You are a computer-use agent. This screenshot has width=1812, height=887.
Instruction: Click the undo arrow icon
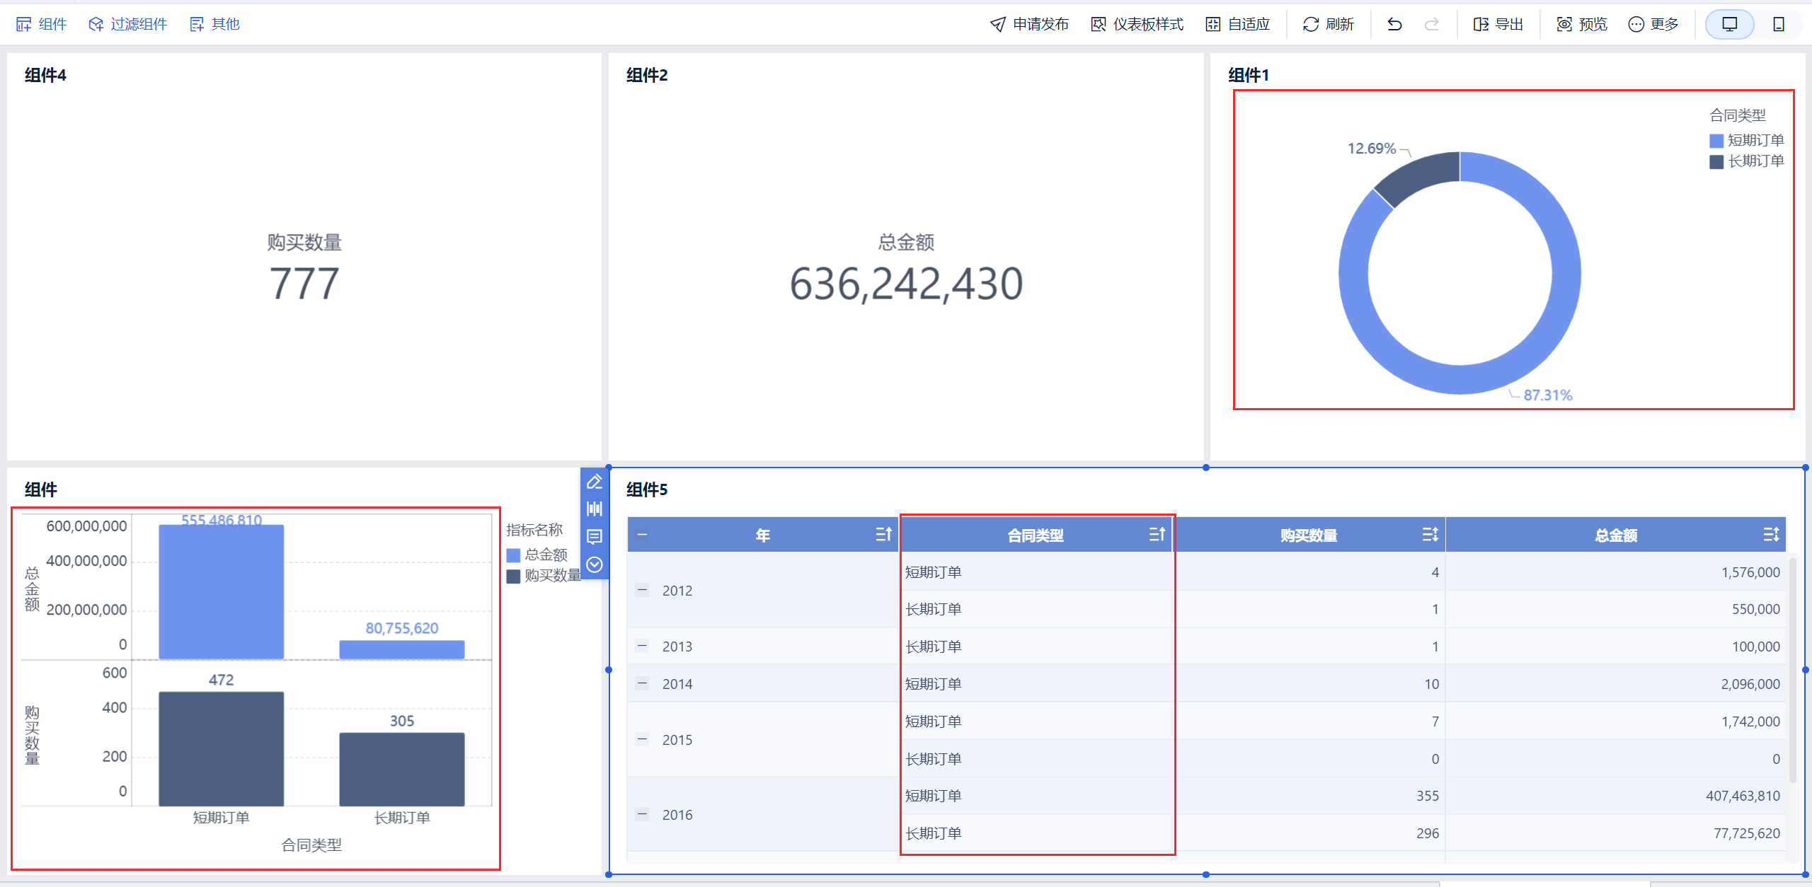pyautogui.click(x=1394, y=25)
